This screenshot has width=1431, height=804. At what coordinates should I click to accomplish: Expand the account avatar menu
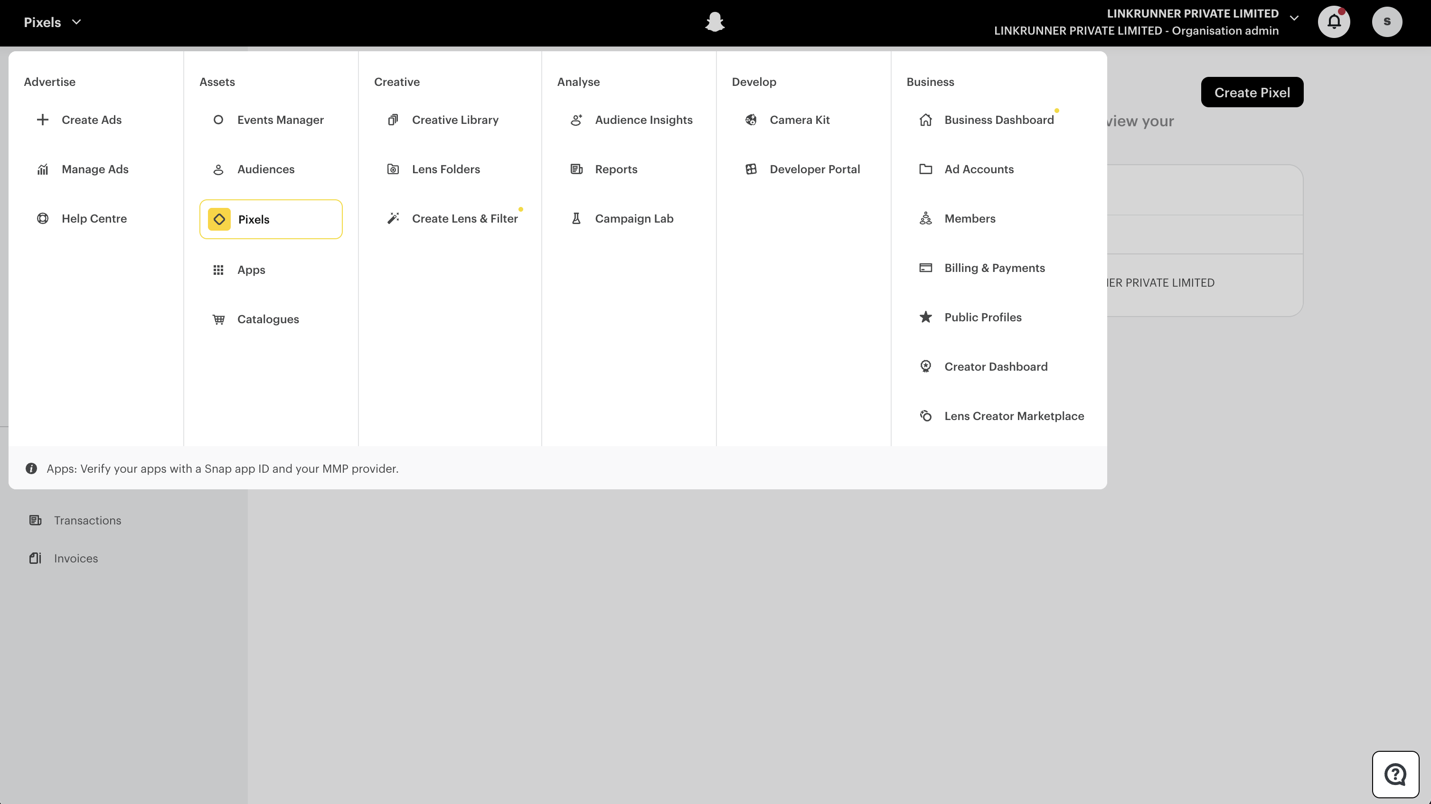point(1387,22)
